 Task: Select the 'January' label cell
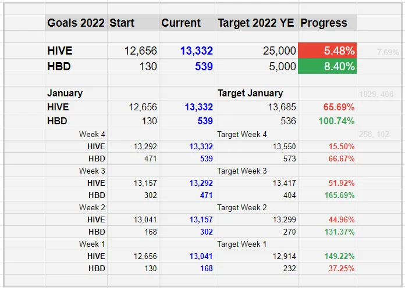tap(76, 93)
